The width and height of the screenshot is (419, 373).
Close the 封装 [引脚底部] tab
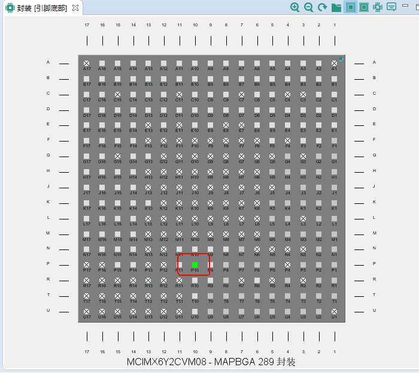pos(75,8)
